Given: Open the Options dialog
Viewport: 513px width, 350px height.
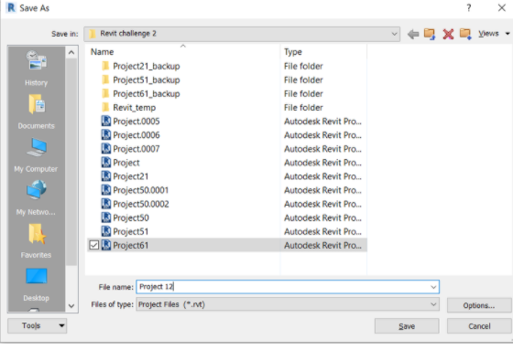Looking at the screenshot, I should (x=479, y=305).
